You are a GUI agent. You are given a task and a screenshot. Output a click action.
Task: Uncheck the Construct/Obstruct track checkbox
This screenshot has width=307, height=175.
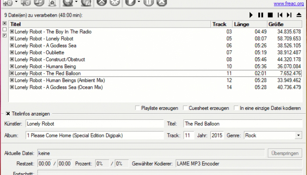(12, 59)
